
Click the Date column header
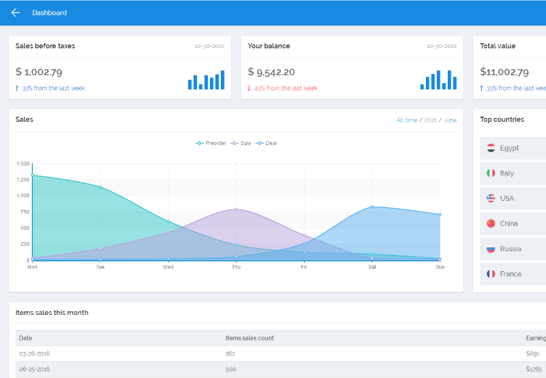point(25,338)
